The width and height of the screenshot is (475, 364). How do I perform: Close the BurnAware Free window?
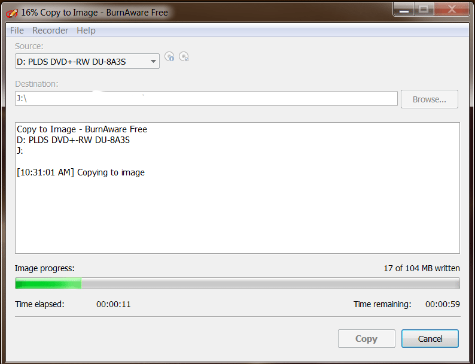click(x=452, y=10)
